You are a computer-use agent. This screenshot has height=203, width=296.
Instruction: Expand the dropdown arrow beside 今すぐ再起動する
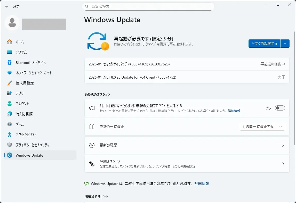pyautogui.click(x=285, y=44)
